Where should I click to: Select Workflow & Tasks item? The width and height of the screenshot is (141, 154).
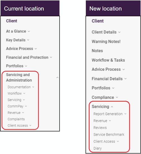tap(108, 60)
